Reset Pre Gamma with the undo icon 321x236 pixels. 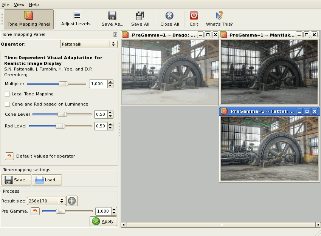pos(35,211)
